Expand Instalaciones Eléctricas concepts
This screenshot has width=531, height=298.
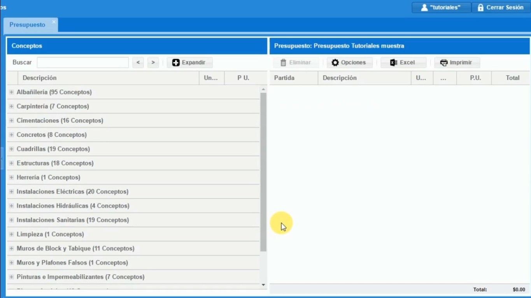11,192
